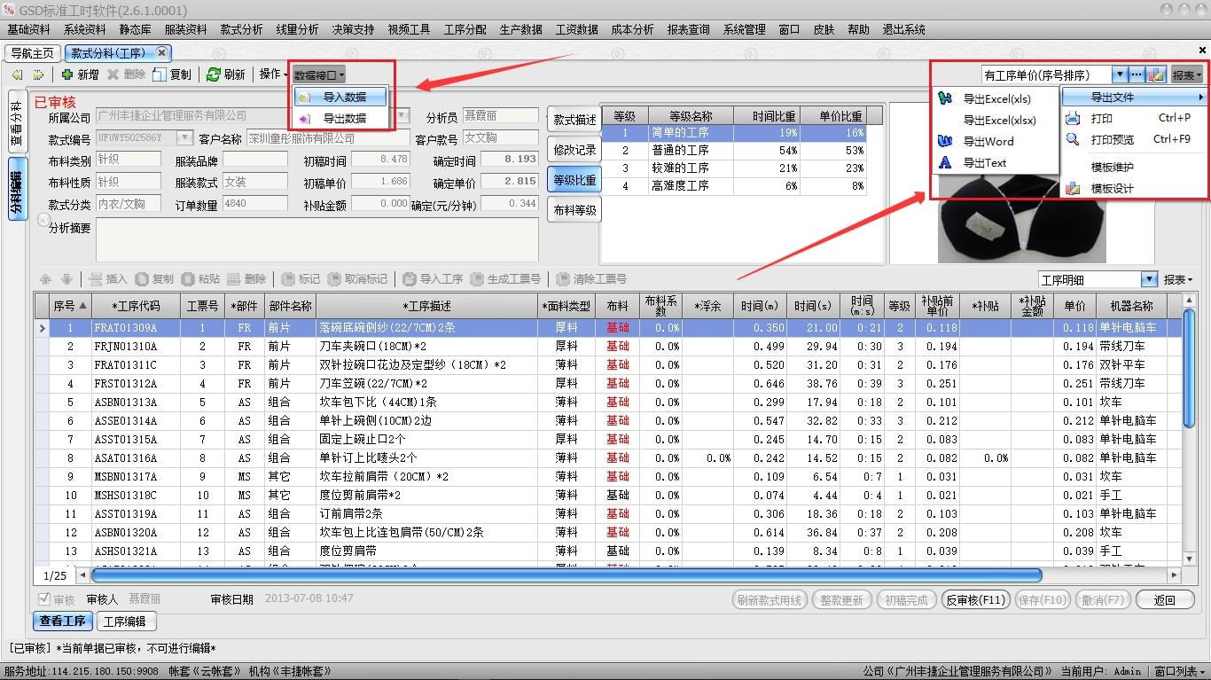Click the 分析摘要 text area
The height and width of the screenshot is (680, 1211).
click(316, 239)
